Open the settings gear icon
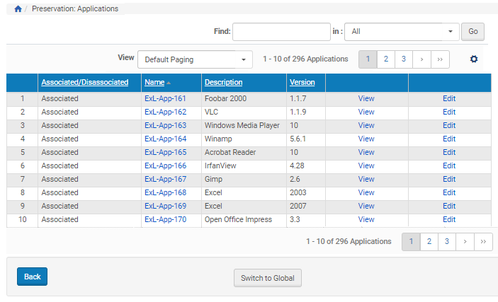 [x=474, y=59]
